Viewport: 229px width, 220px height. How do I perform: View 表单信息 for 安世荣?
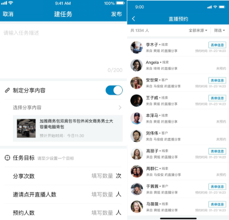pos(217,80)
